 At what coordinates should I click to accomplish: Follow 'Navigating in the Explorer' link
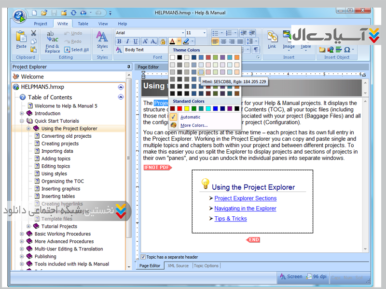point(245,209)
